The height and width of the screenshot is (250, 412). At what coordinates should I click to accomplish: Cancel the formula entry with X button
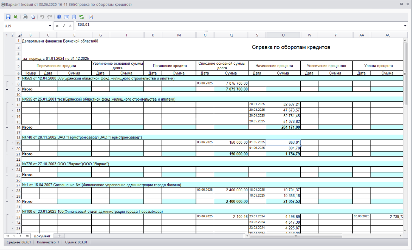point(57,26)
